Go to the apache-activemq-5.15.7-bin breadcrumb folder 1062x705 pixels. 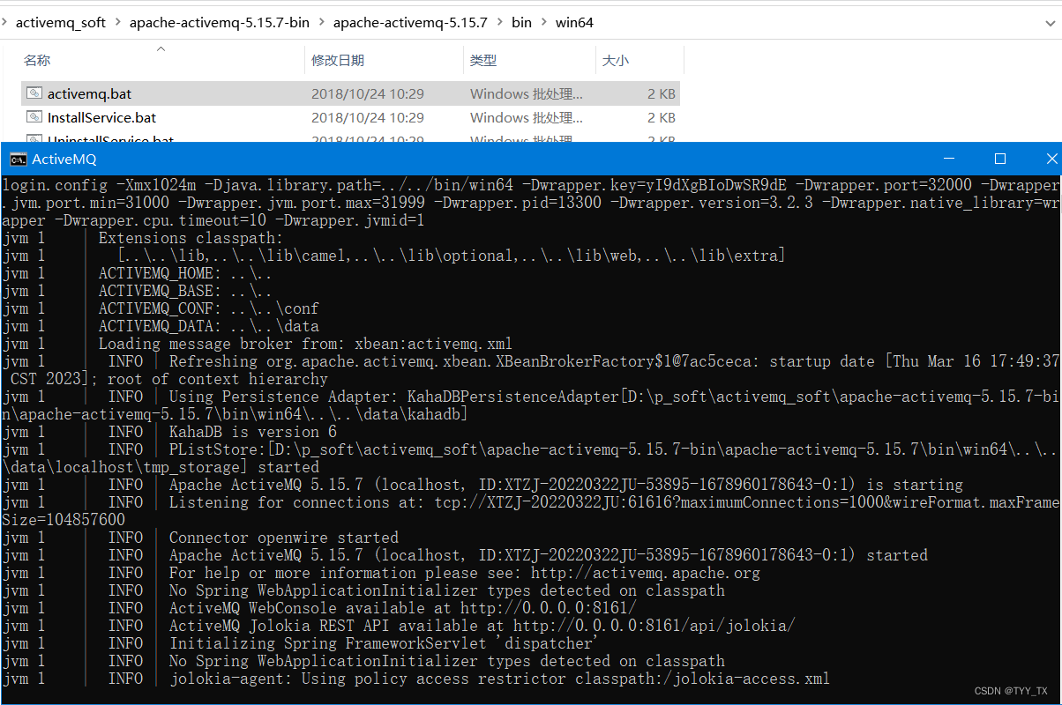[220, 22]
